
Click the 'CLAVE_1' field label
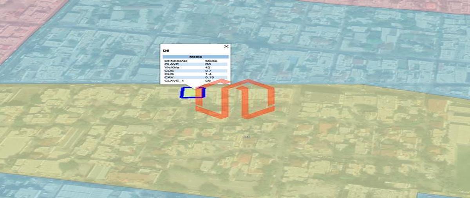point(174,81)
